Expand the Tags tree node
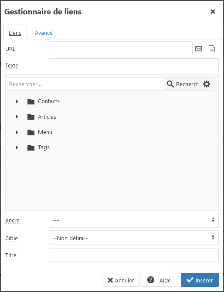224x292 pixels. (x=17, y=148)
